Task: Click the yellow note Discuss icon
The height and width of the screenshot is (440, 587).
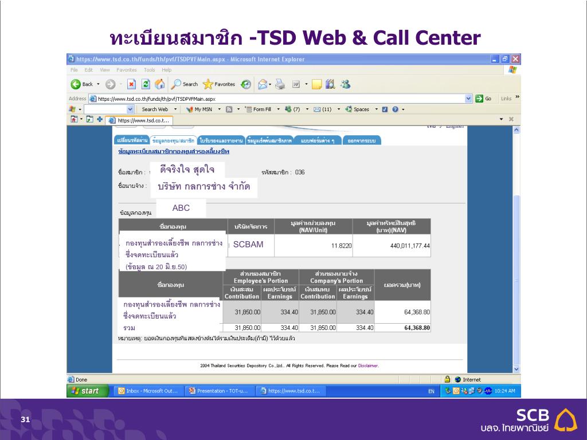Action: point(316,85)
